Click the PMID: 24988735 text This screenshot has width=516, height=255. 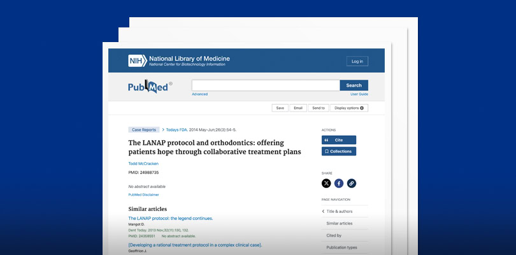pyautogui.click(x=143, y=172)
